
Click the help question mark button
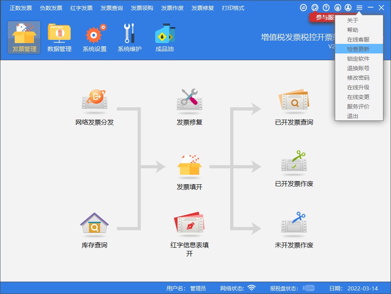point(326,7)
